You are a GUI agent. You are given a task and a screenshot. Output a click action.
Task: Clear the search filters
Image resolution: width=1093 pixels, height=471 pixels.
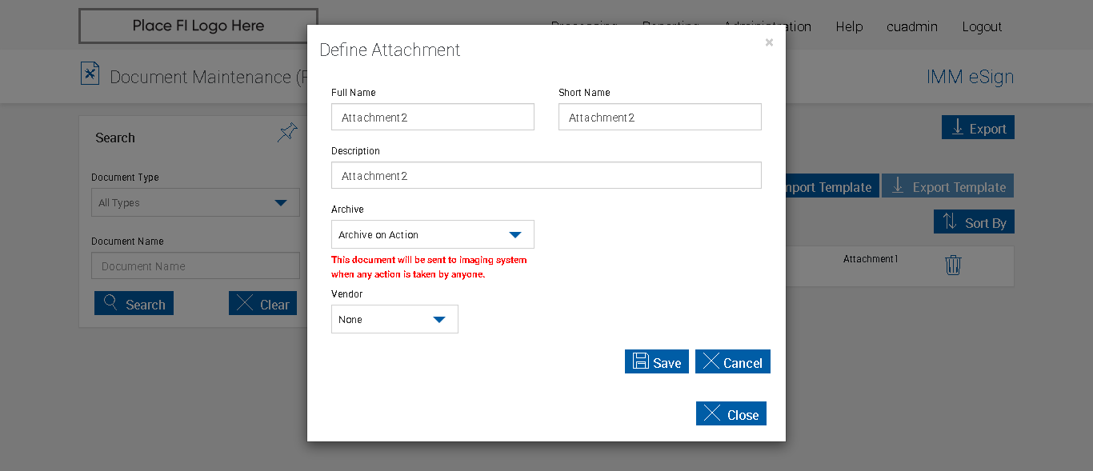click(x=262, y=304)
